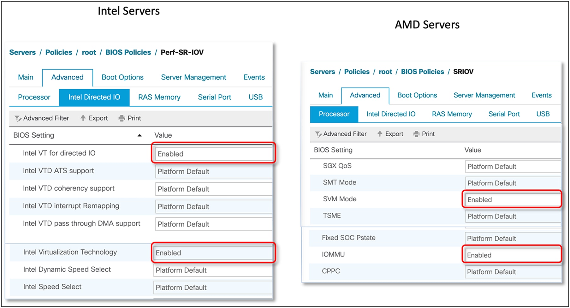Click Print icon in Intel panel
Viewport: 570px width, 308px height.
click(122, 118)
